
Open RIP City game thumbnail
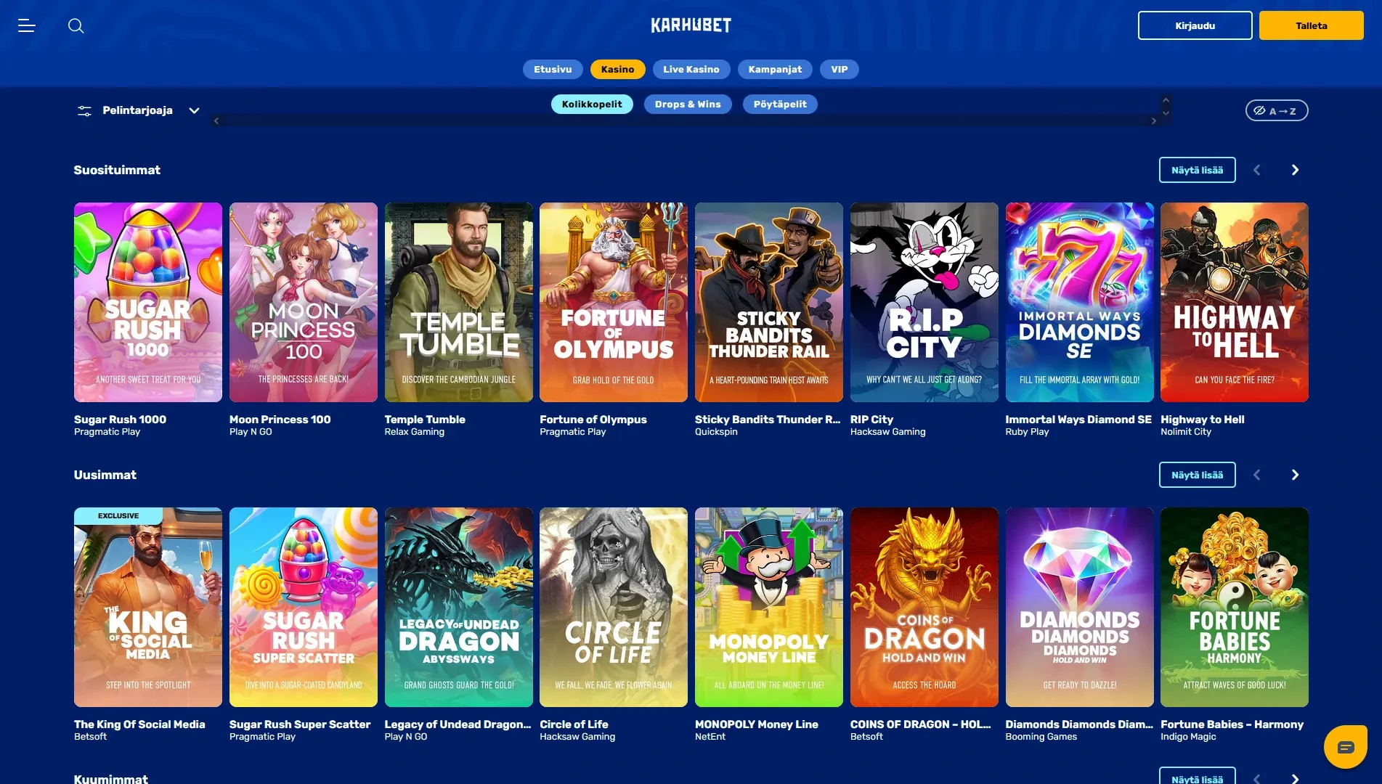[924, 302]
